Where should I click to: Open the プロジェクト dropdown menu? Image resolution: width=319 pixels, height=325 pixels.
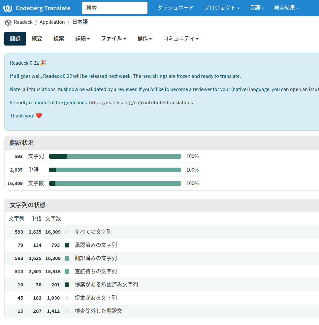[x=222, y=8]
